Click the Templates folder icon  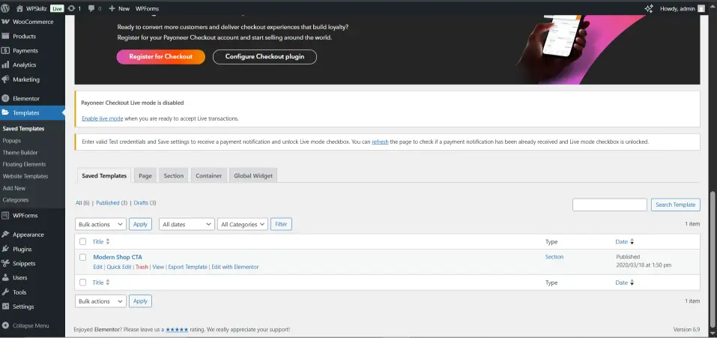[5, 112]
